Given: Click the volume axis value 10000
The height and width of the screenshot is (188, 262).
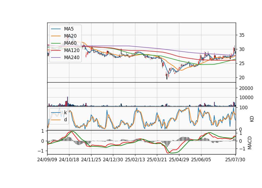Looking at the screenshot, I should point(246,98).
